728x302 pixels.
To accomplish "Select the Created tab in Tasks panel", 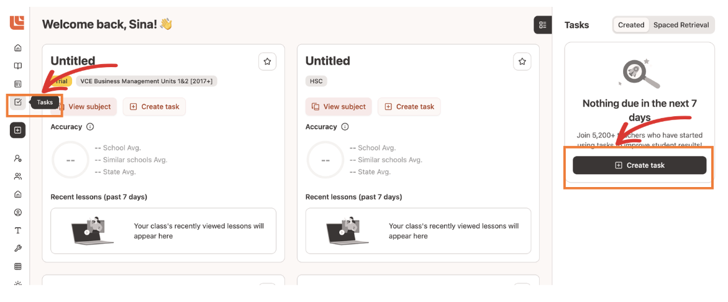I will tap(631, 25).
